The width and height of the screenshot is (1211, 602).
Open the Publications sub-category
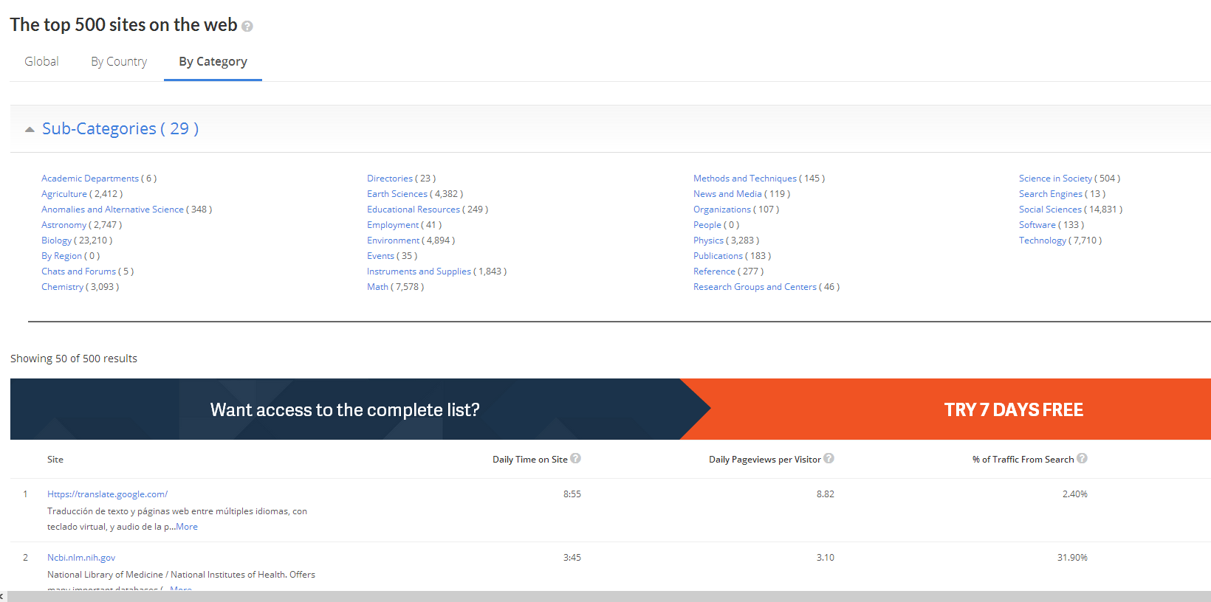point(718,256)
